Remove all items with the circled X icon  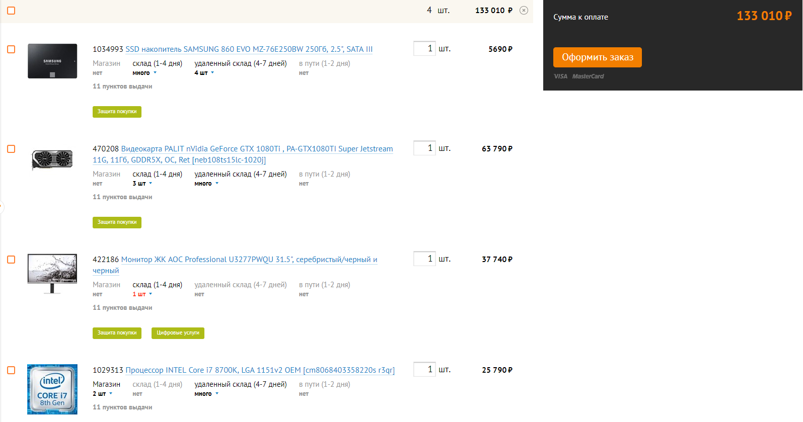tap(524, 11)
